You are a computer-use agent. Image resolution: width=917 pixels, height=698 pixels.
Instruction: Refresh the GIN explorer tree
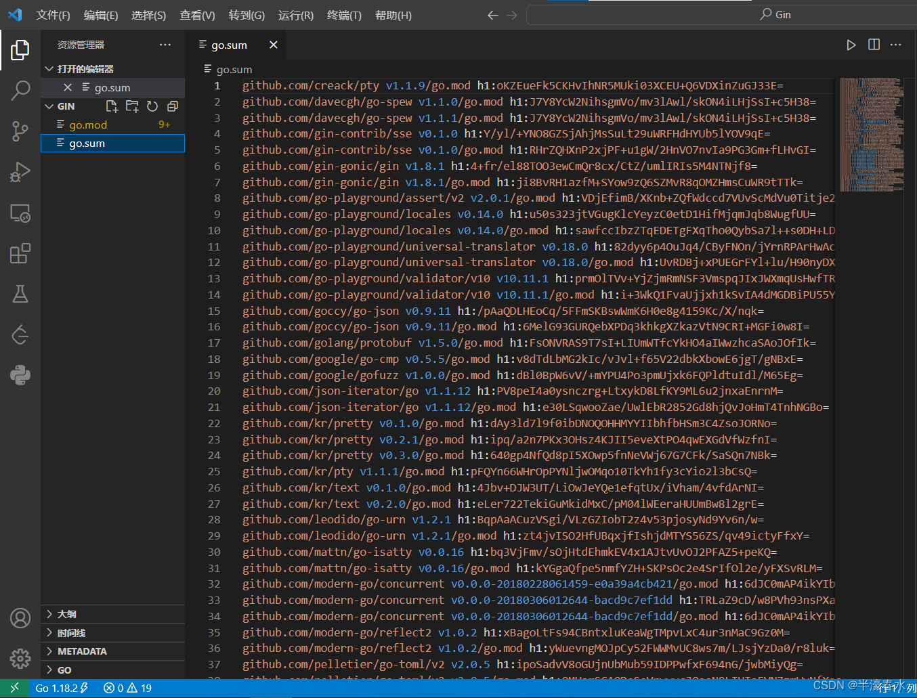pyautogui.click(x=152, y=106)
